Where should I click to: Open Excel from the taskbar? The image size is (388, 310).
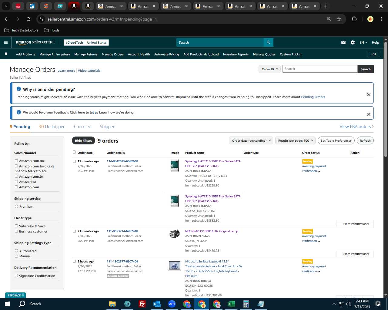tap(231, 304)
